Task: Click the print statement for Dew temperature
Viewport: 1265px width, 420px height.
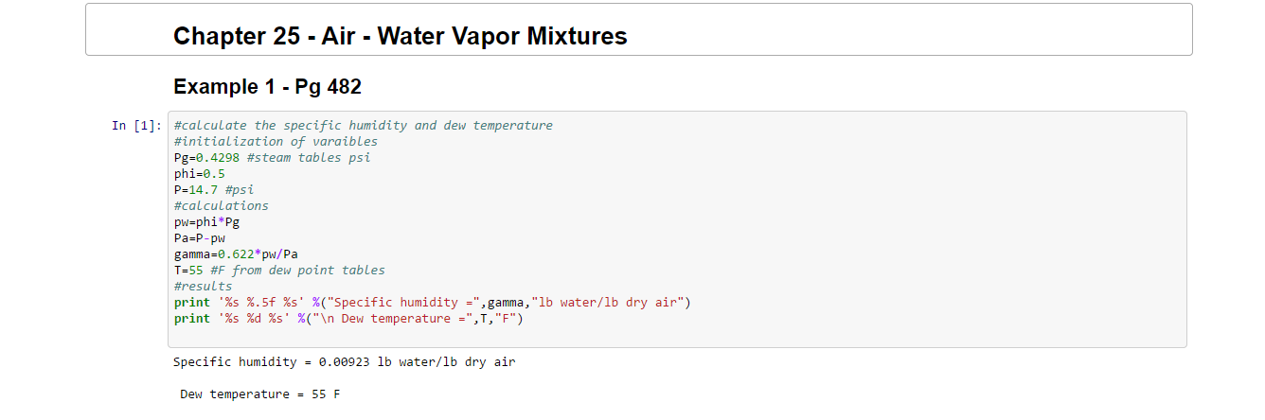Action: pyautogui.click(x=347, y=319)
